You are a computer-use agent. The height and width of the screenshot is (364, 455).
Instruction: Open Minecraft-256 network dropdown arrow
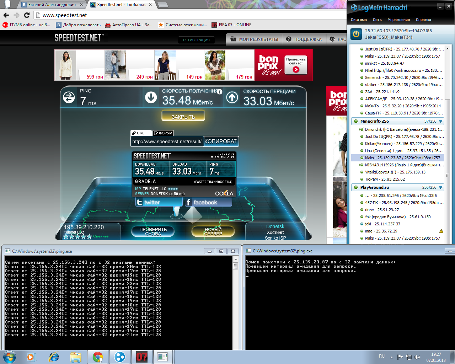point(441,121)
